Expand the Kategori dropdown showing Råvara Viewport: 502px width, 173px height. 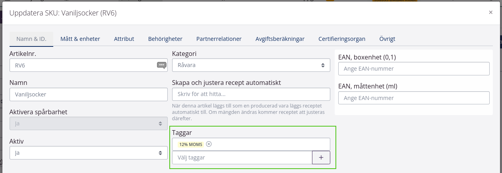251,65
